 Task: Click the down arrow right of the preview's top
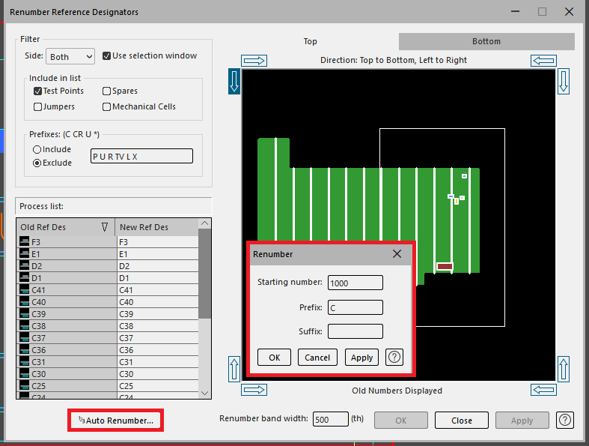pyautogui.click(x=564, y=81)
